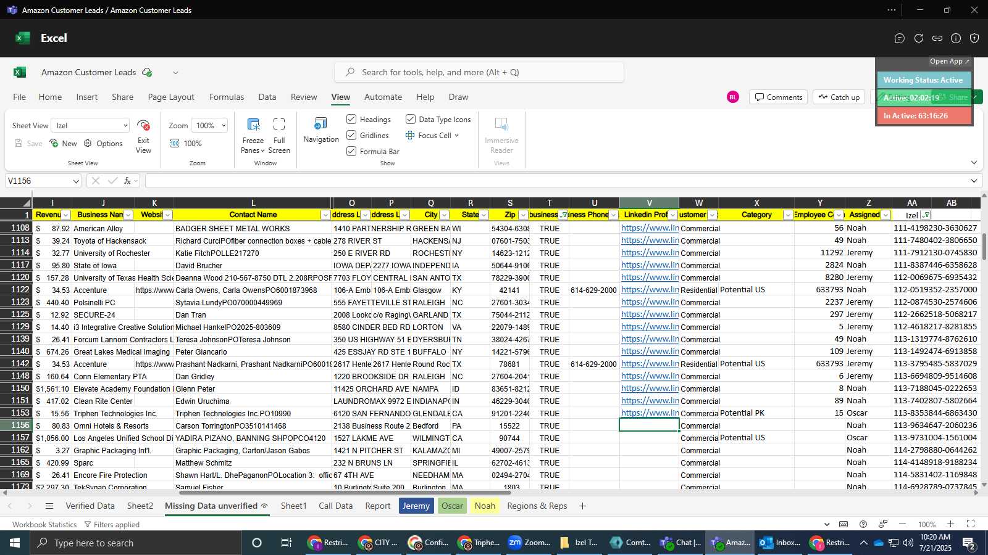Open the State column filter
Viewport: 988px width, 555px height.
point(484,215)
